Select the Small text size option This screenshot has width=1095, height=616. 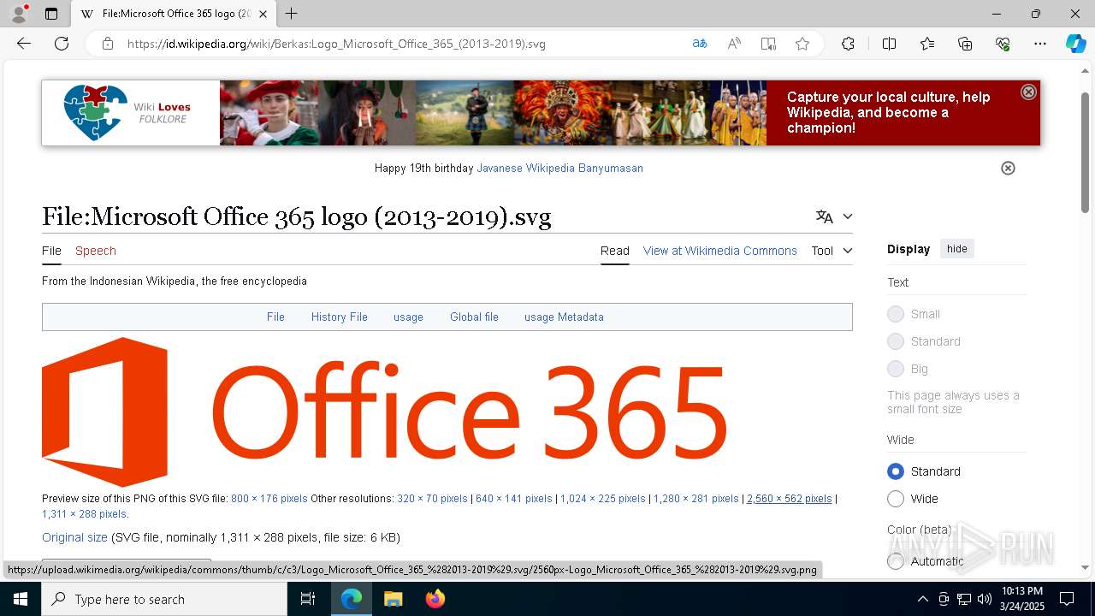click(x=896, y=314)
